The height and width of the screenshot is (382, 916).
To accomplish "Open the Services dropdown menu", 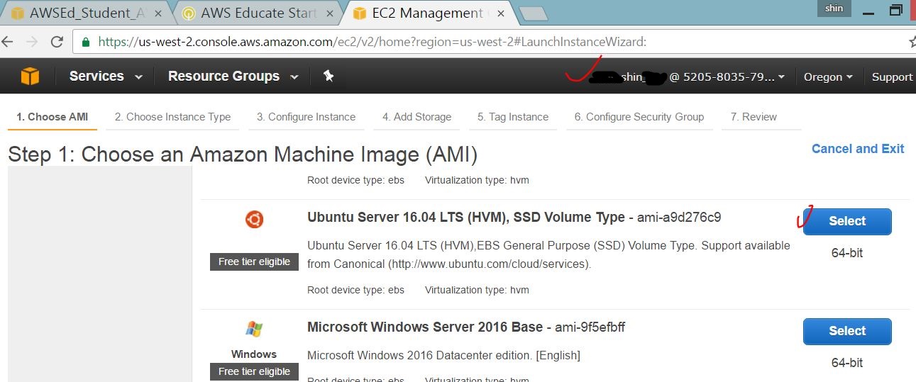I will (106, 77).
